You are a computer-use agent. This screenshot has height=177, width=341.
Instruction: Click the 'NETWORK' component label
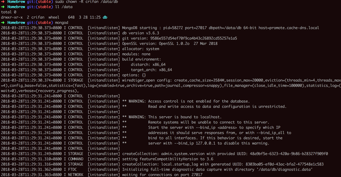76,175
